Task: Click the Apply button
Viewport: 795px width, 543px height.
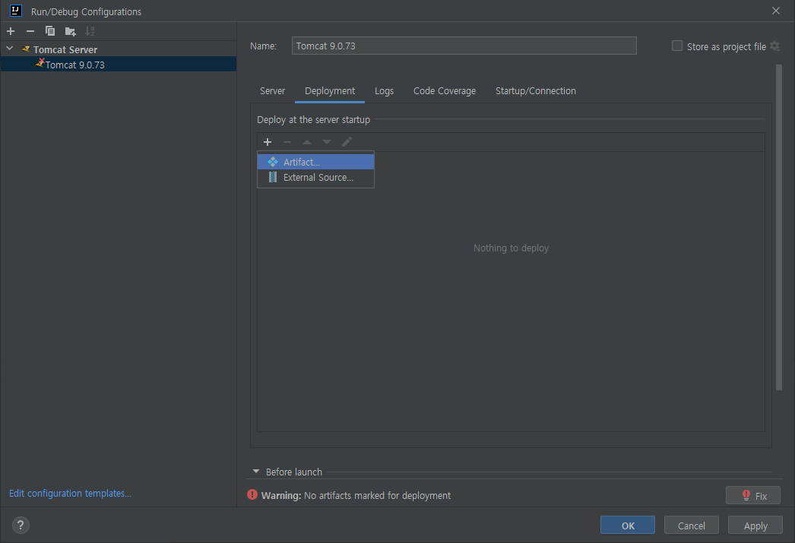Action: (x=755, y=526)
